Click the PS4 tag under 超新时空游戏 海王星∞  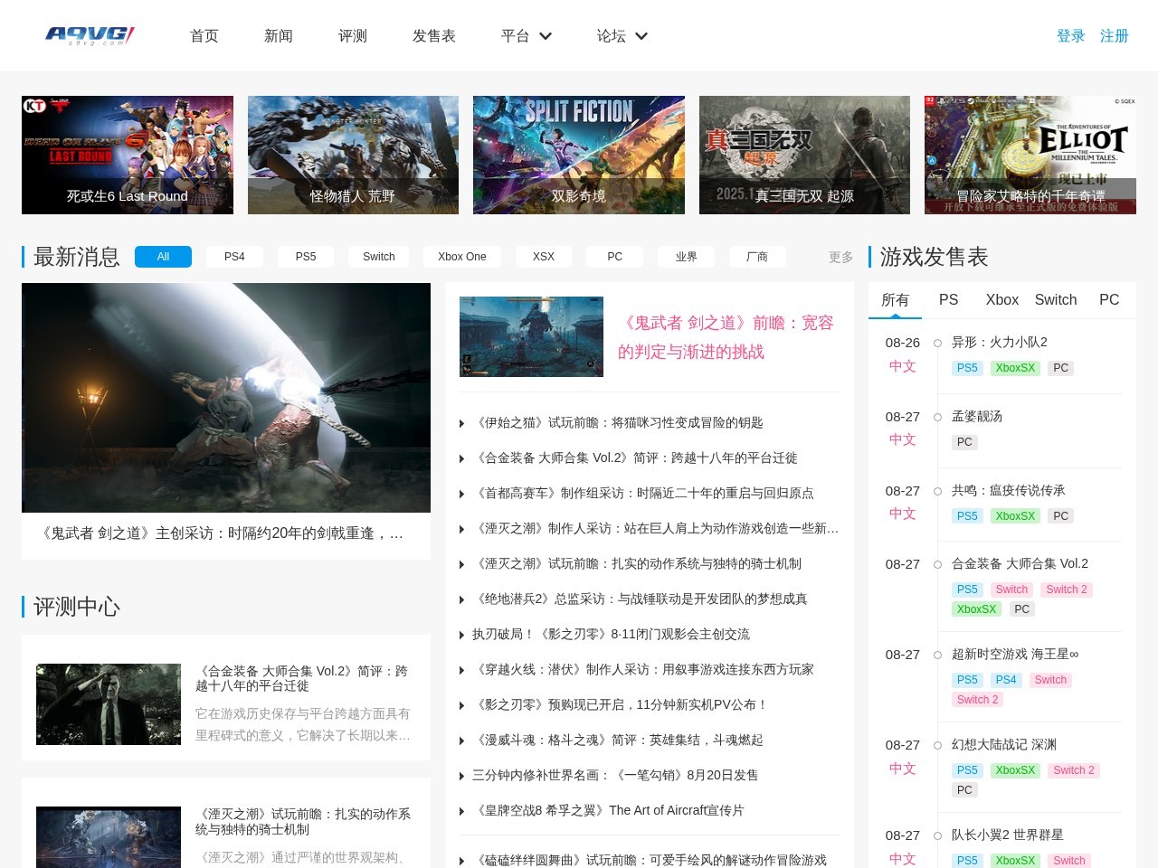(1006, 680)
